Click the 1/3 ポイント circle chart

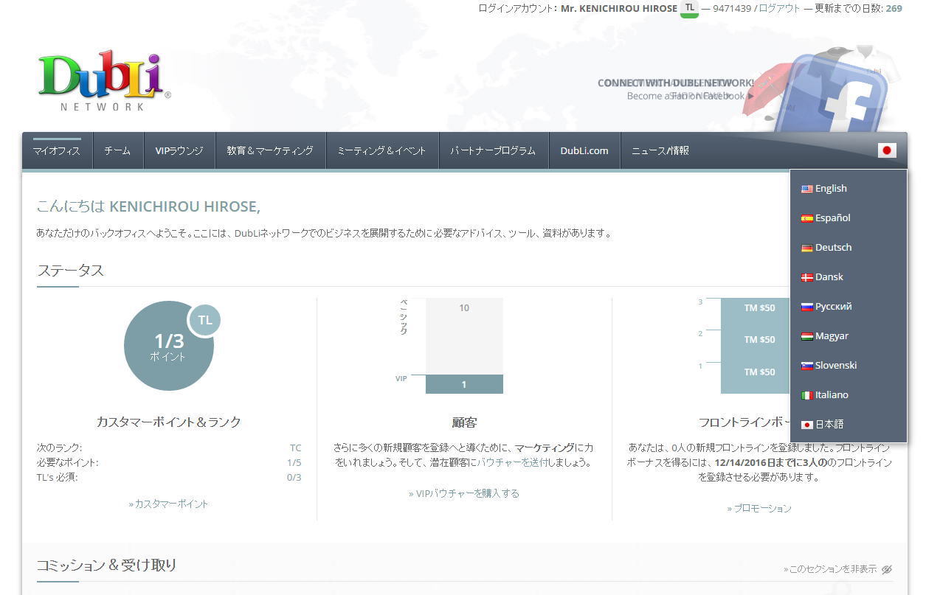[x=169, y=346]
